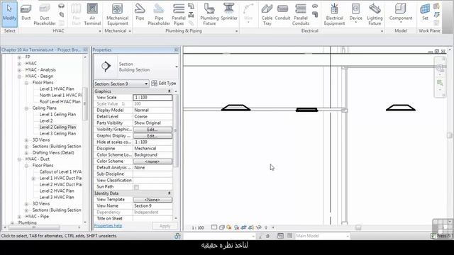Click the View Name Section 9 field
Image resolution: width=454 pixels, height=255 pixels.
pos(153,206)
